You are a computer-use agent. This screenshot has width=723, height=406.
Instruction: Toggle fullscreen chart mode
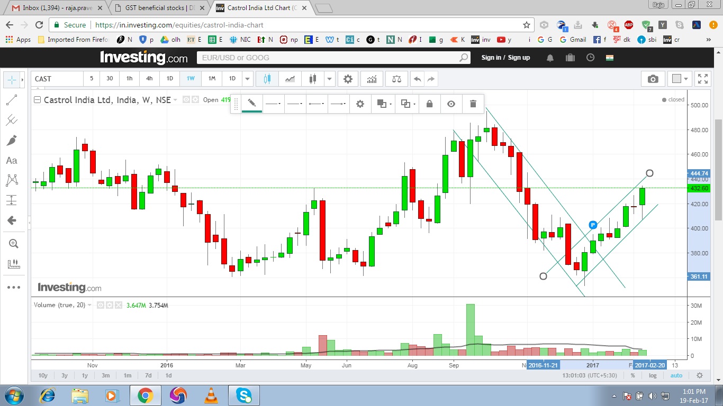click(x=702, y=79)
